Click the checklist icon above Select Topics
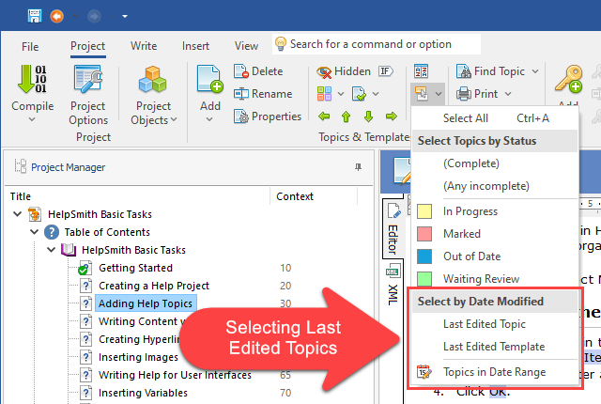This screenshot has height=404, width=601. click(422, 71)
